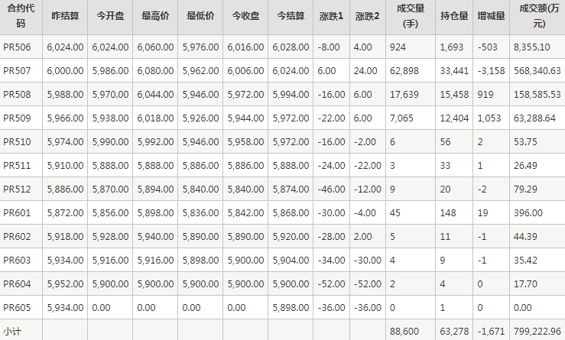Select the 成交量(手) column header
The width and height of the screenshot is (565, 340).
click(x=411, y=16)
